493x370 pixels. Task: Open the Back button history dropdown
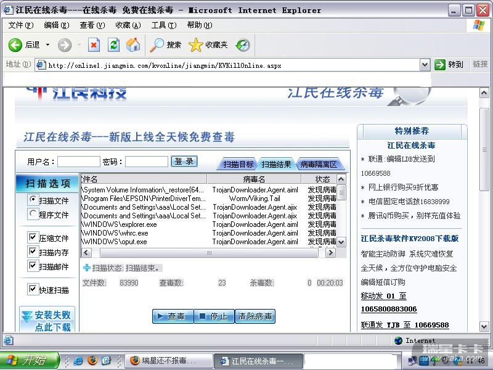click(x=48, y=45)
